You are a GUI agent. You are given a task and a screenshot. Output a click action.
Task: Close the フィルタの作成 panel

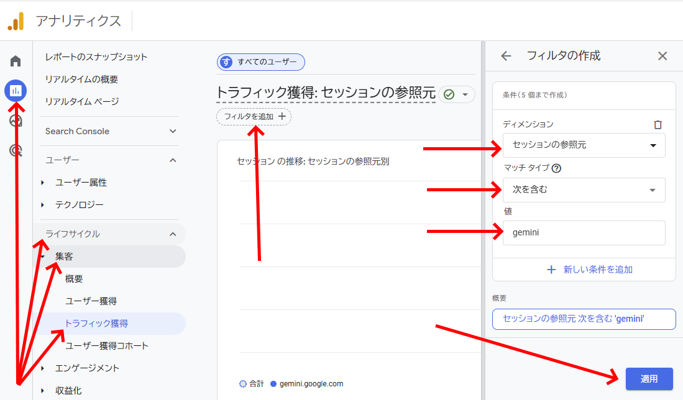[x=662, y=56]
